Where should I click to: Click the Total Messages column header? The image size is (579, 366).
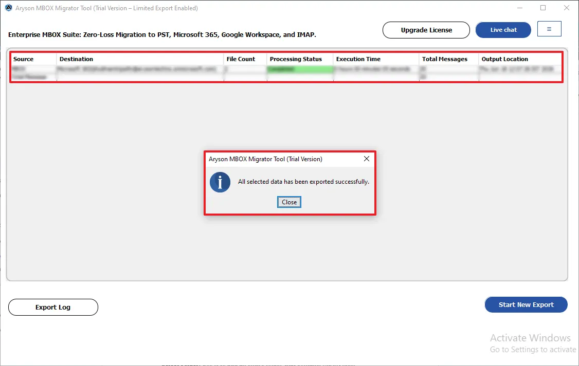[x=449, y=59]
